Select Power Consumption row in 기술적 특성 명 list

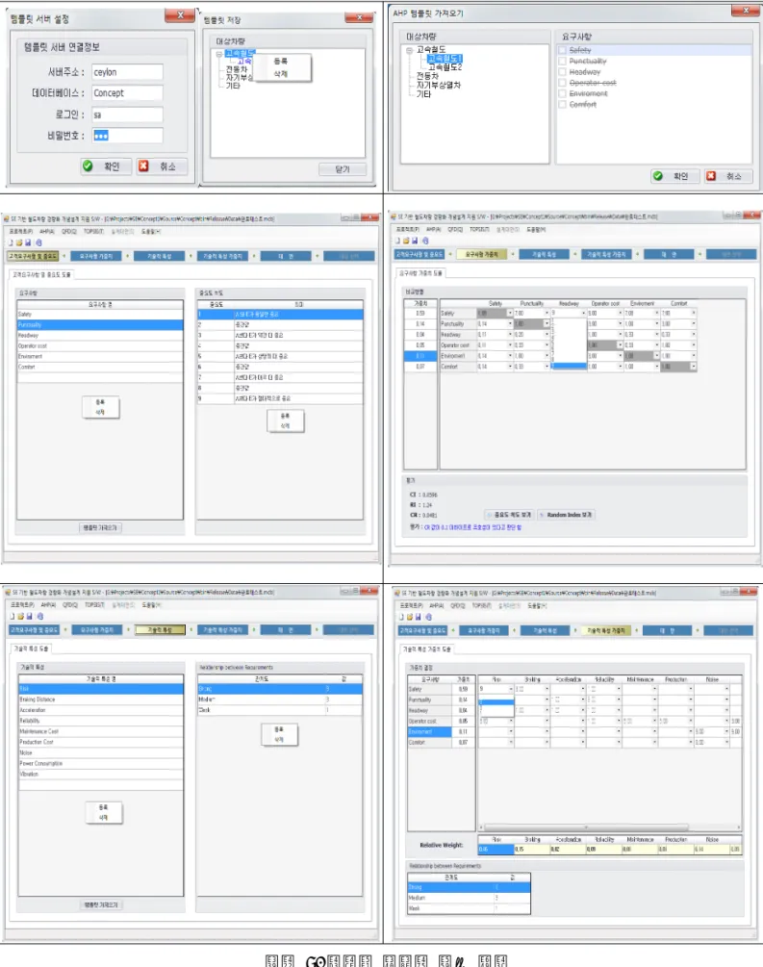[x=101, y=763]
